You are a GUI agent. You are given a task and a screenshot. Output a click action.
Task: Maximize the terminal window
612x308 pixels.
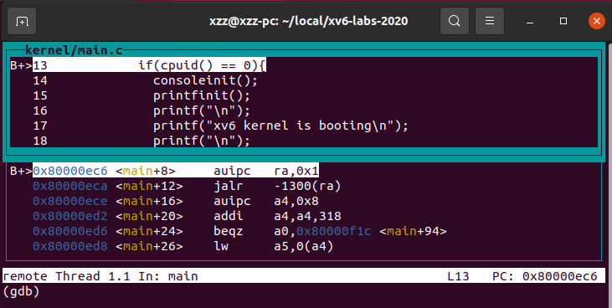[563, 21]
